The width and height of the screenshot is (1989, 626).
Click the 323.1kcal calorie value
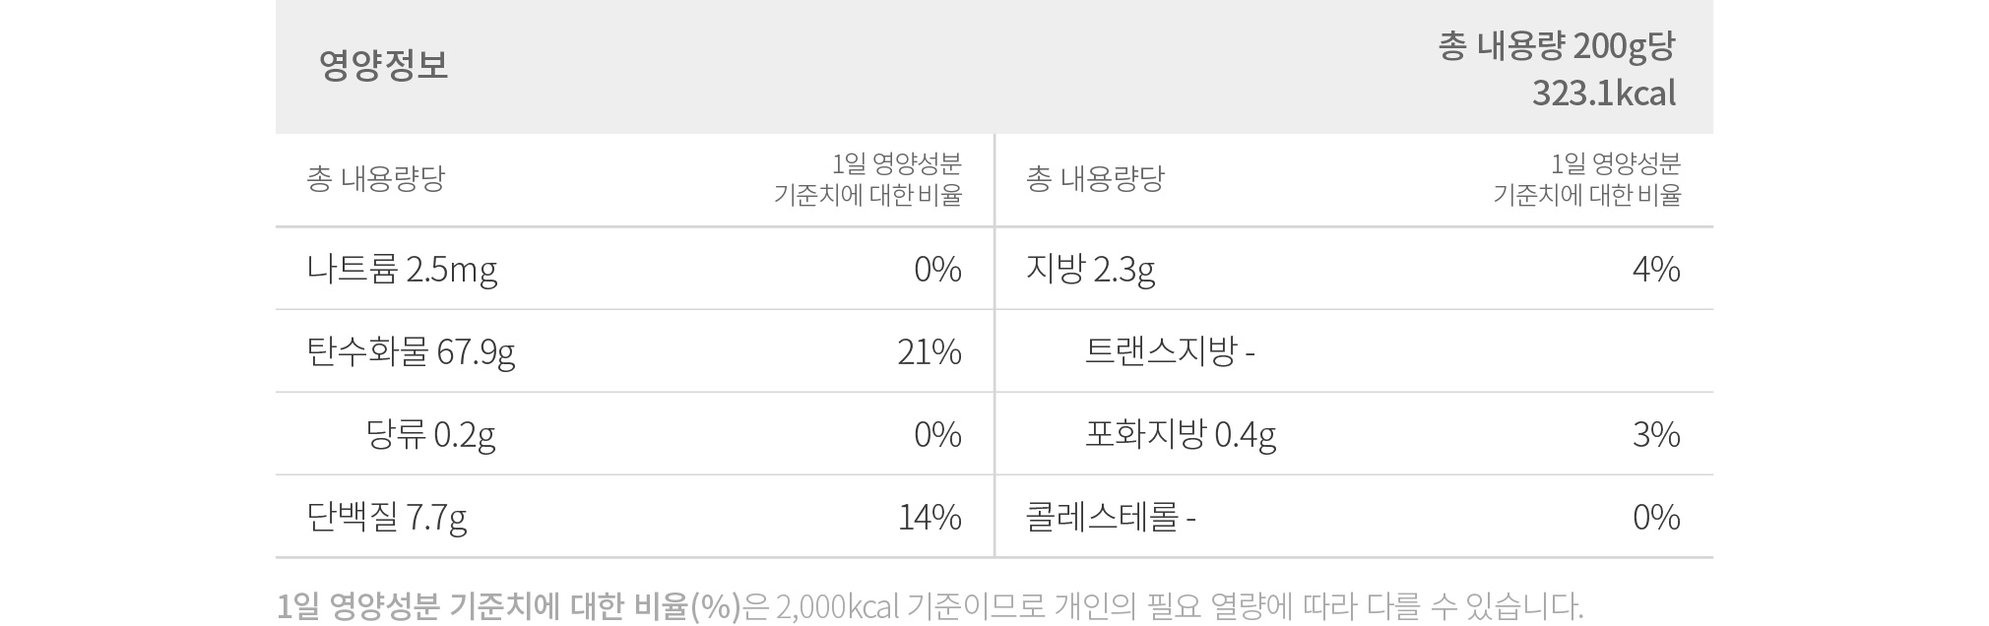[x=1603, y=94]
